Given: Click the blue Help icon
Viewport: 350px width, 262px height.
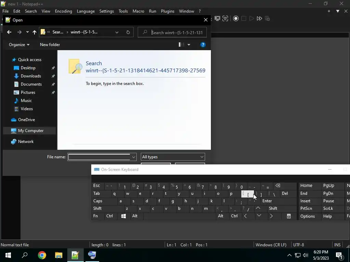Looking at the screenshot, I should [x=203, y=45].
